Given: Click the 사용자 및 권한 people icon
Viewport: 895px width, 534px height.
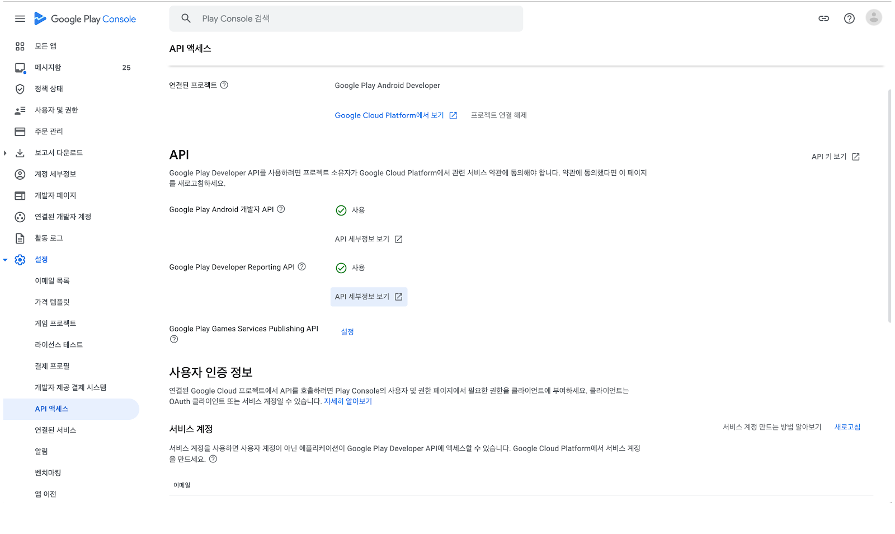Looking at the screenshot, I should [x=20, y=110].
